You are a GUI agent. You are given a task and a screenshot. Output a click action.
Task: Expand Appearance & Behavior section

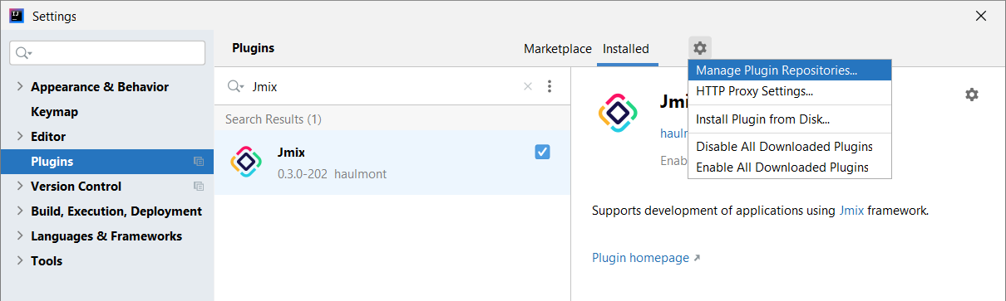(x=20, y=87)
